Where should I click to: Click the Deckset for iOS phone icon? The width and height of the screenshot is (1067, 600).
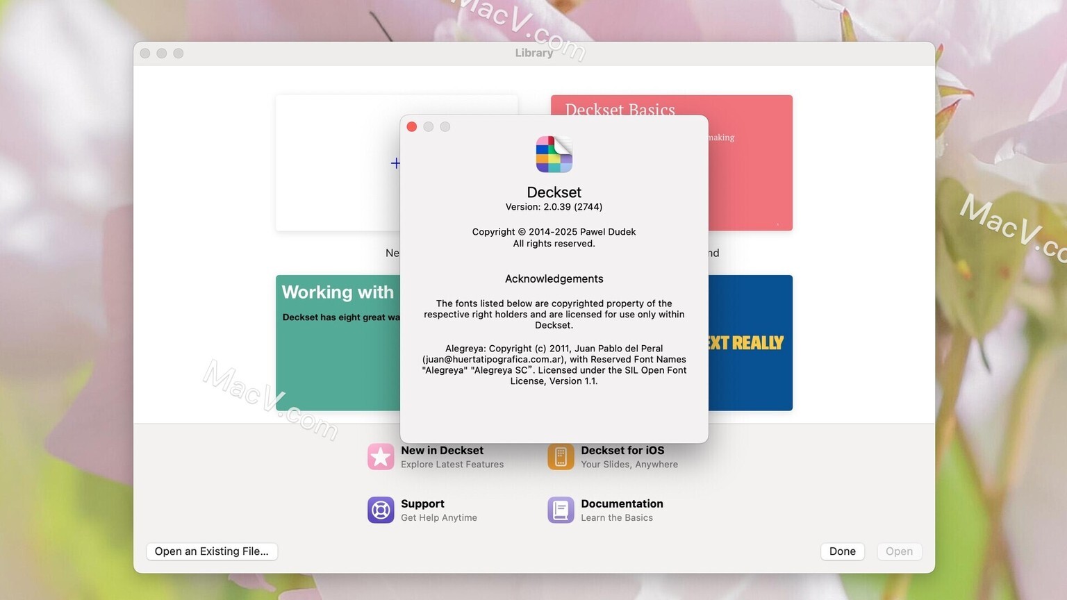[561, 457]
